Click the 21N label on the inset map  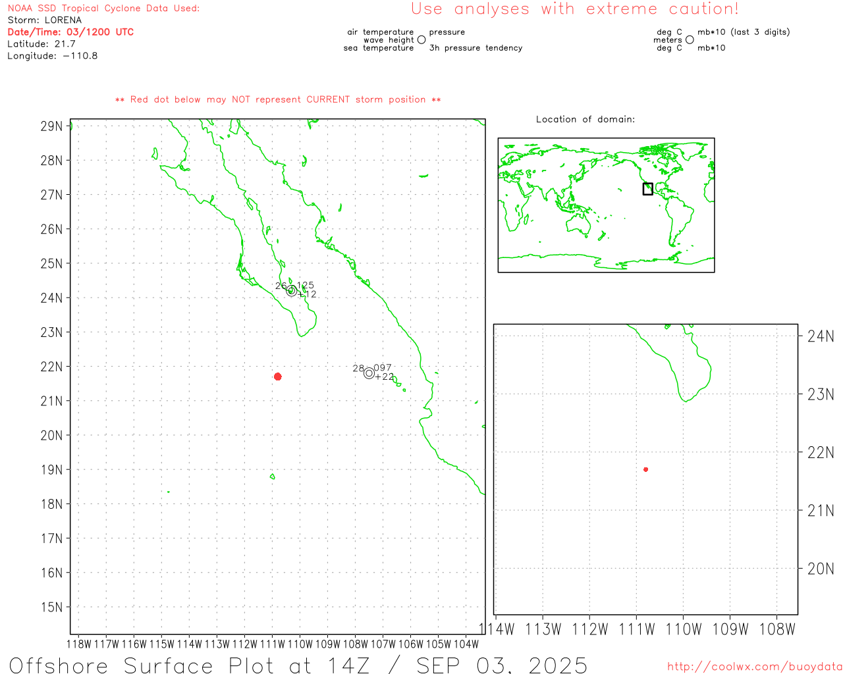(821, 510)
